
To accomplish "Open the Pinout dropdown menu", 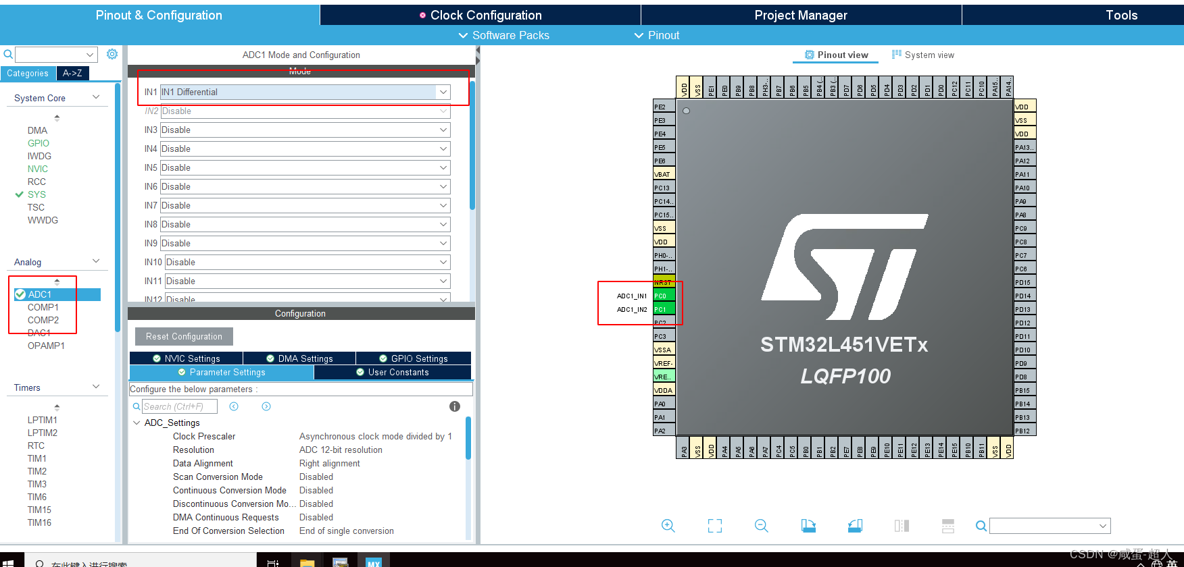I will tap(657, 35).
